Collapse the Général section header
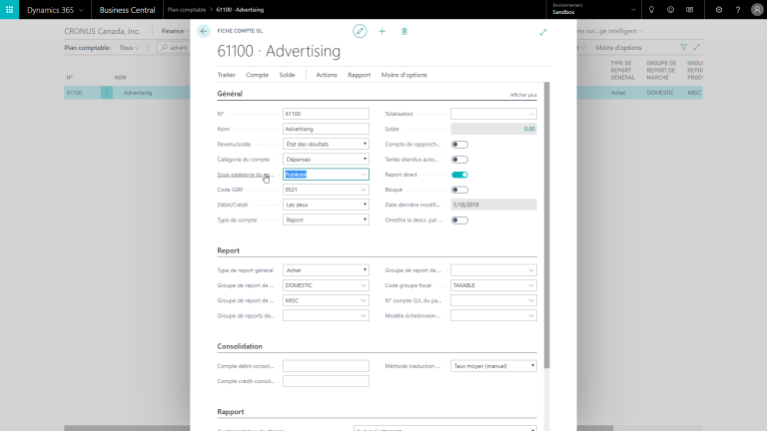767x431 pixels. tap(230, 94)
